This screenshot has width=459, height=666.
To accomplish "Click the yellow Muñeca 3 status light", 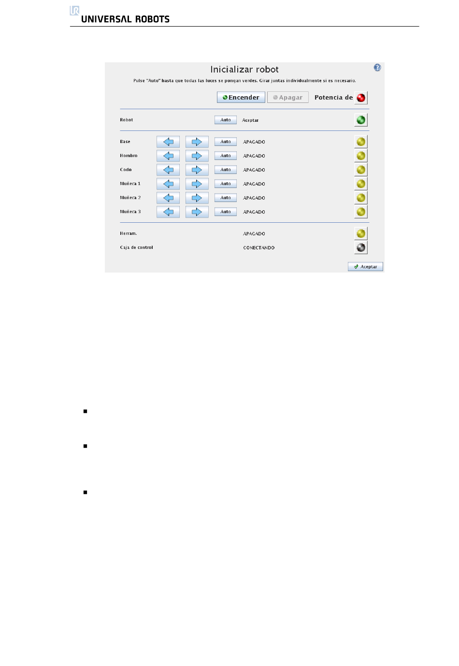I will click(361, 212).
